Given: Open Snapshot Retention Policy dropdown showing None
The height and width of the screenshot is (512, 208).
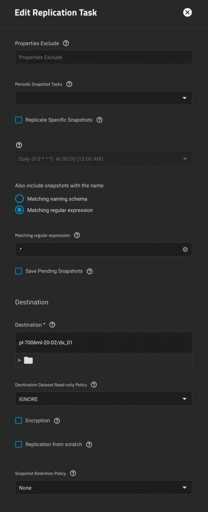Looking at the screenshot, I should (x=104, y=487).
